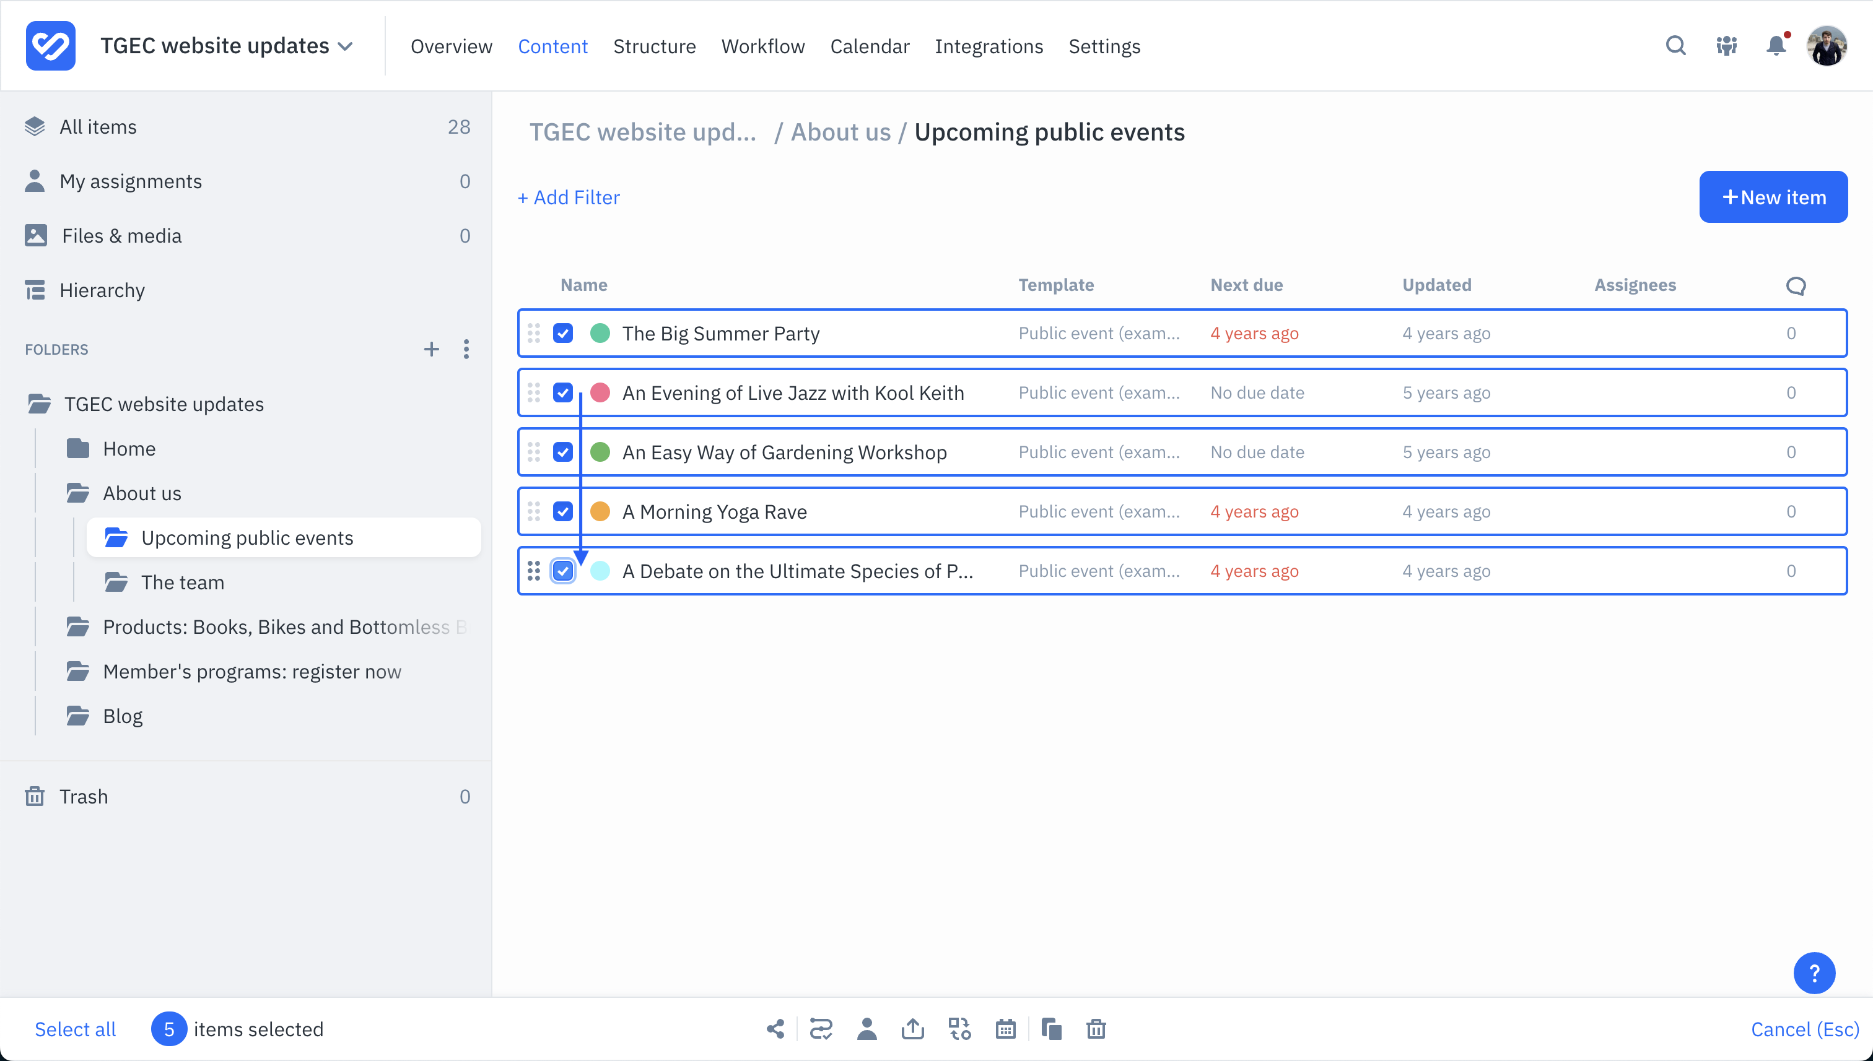Screen dimensions: 1873x1061
Task: Open Files & media in sidebar
Action: 246,235
